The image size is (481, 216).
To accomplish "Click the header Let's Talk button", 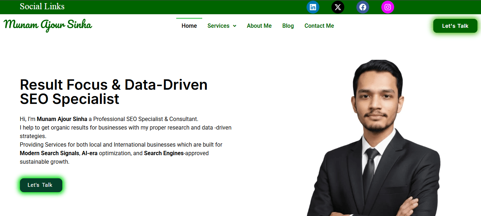I will [455, 26].
